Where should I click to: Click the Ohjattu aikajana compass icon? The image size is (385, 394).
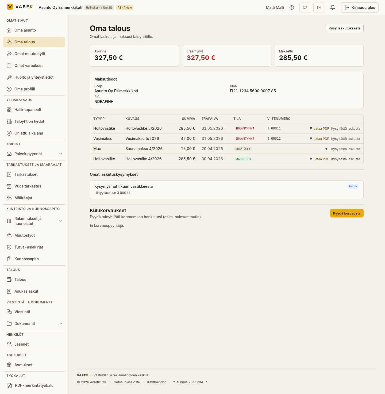[x=9, y=133]
